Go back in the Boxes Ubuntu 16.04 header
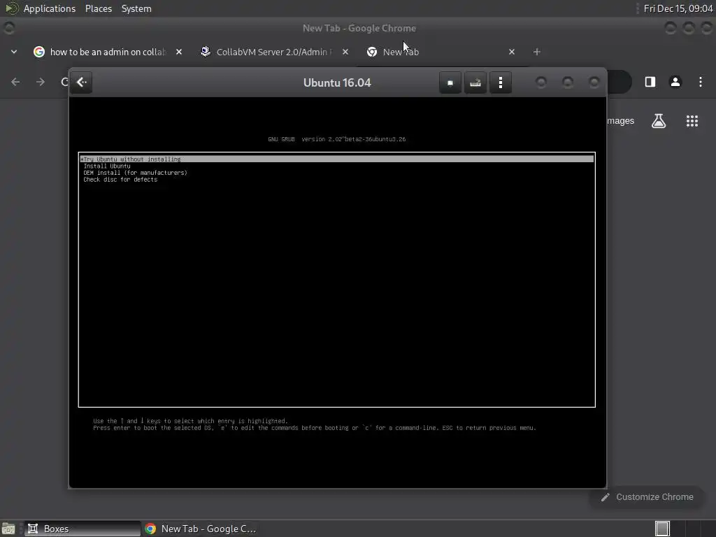 [x=82, y=83]
